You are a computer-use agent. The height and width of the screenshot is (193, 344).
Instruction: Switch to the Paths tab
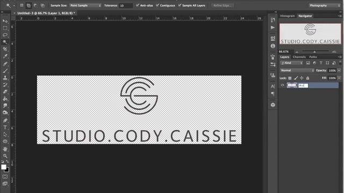coord(313,57)
